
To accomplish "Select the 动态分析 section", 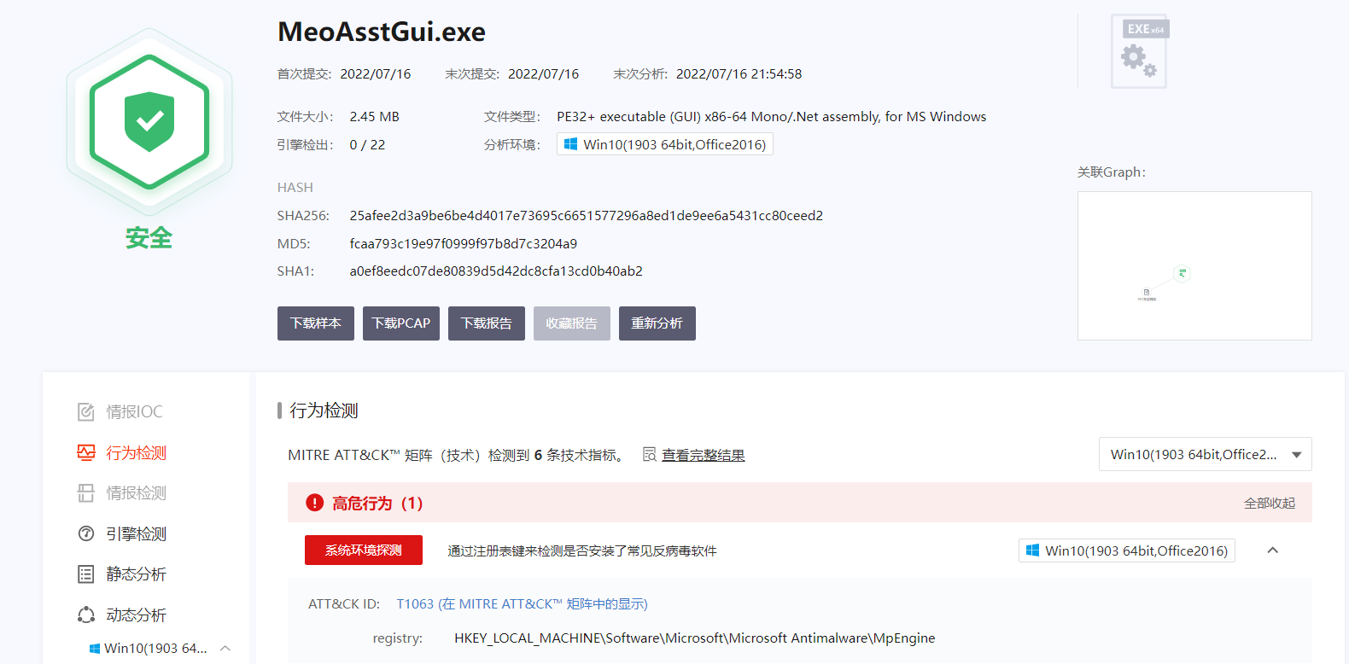I will [136, 614].
